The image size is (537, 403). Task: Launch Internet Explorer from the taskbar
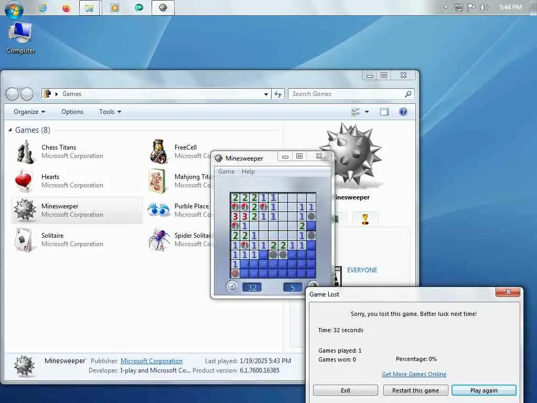(x=43, y=7)
